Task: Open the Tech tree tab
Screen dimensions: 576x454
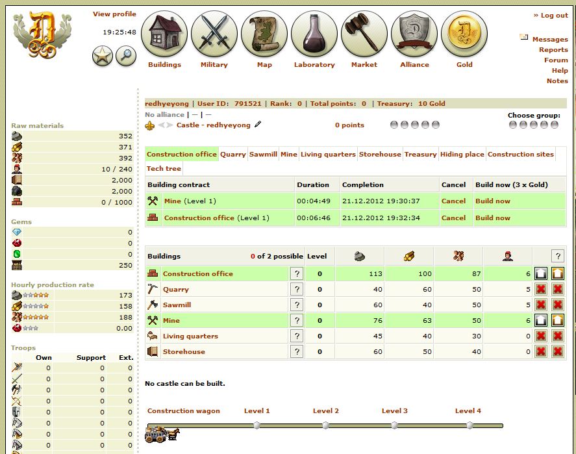Action: pyautogui.click(x=164, y=169)
